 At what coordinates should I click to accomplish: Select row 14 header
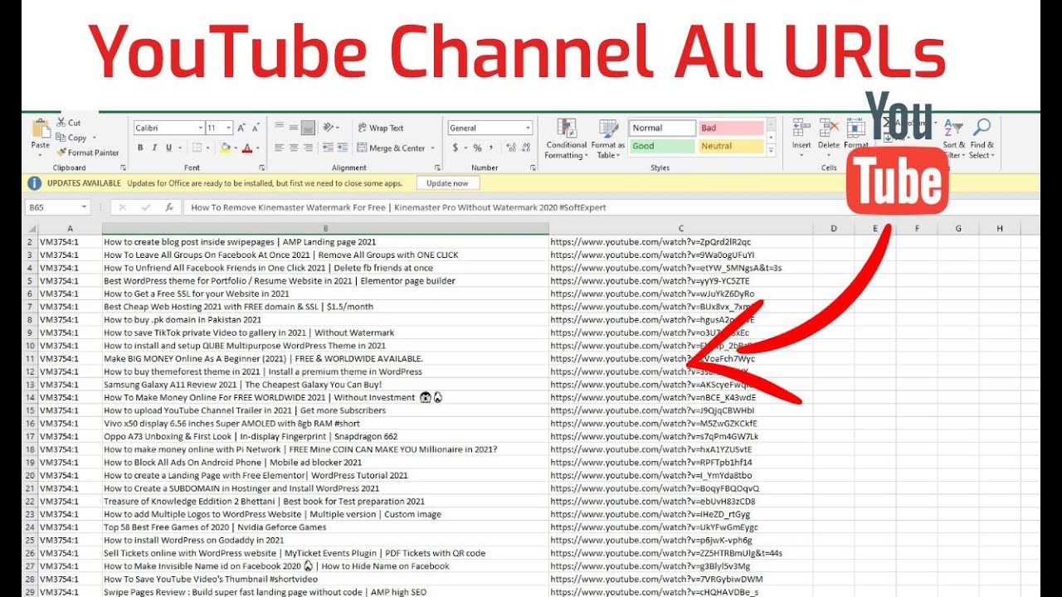point(30,397)
